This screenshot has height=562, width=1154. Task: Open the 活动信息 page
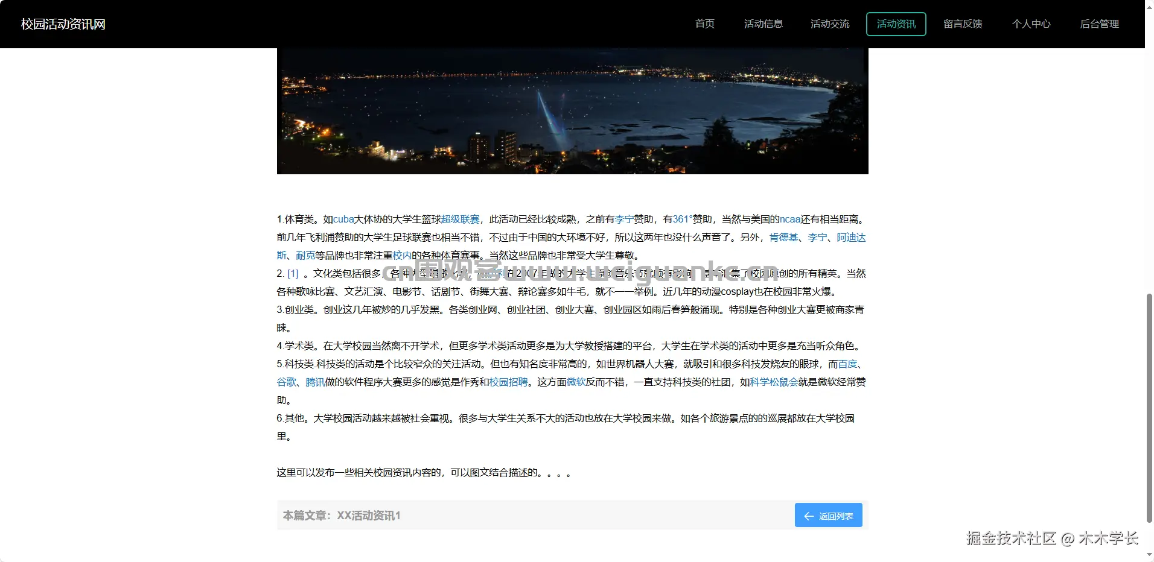click(763, 24)
